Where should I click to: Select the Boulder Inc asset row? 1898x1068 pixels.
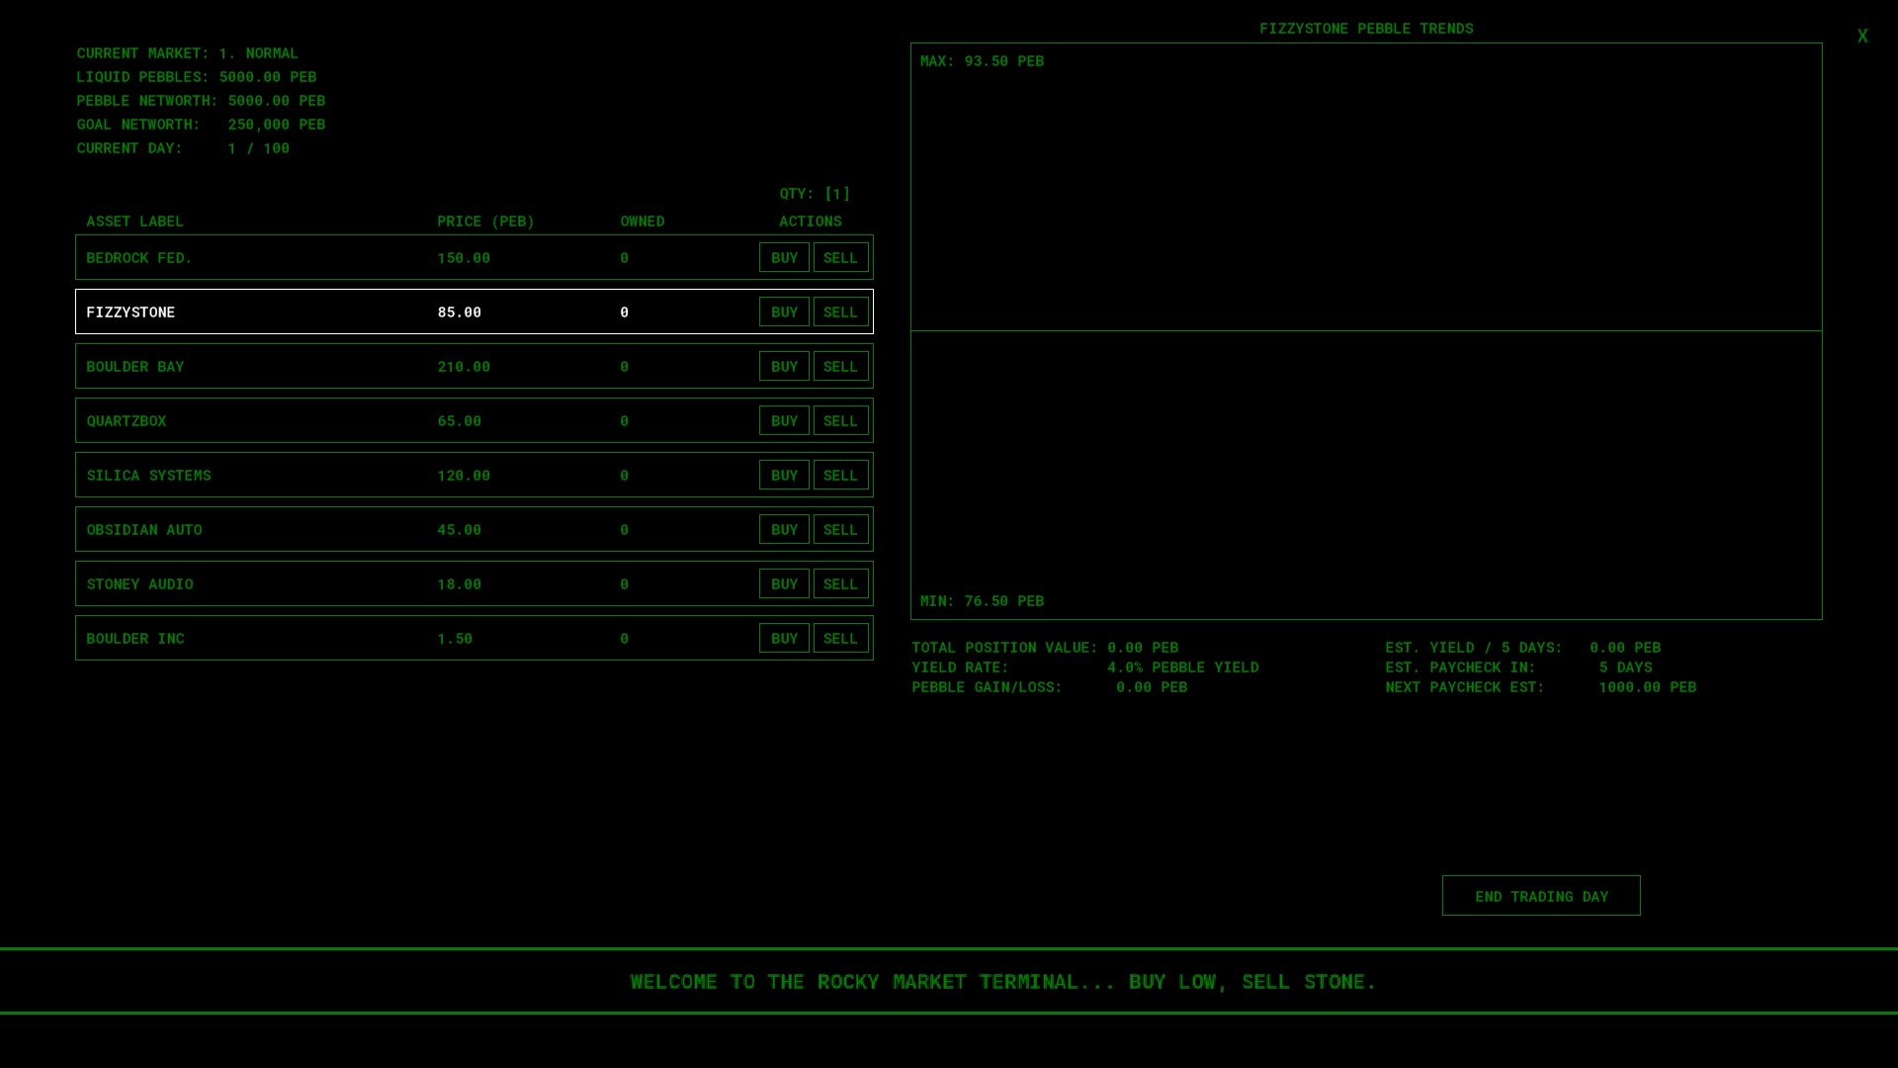[474, 638]
